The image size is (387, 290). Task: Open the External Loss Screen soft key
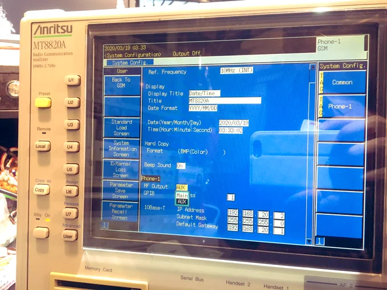(x=121, y=169)
